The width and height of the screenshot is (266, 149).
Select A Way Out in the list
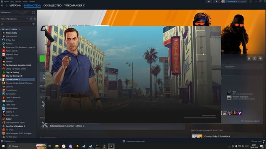(10, 40)
